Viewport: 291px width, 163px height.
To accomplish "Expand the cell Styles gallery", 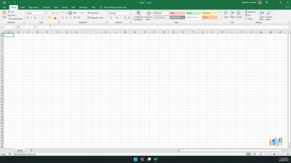I will [219, 19].
